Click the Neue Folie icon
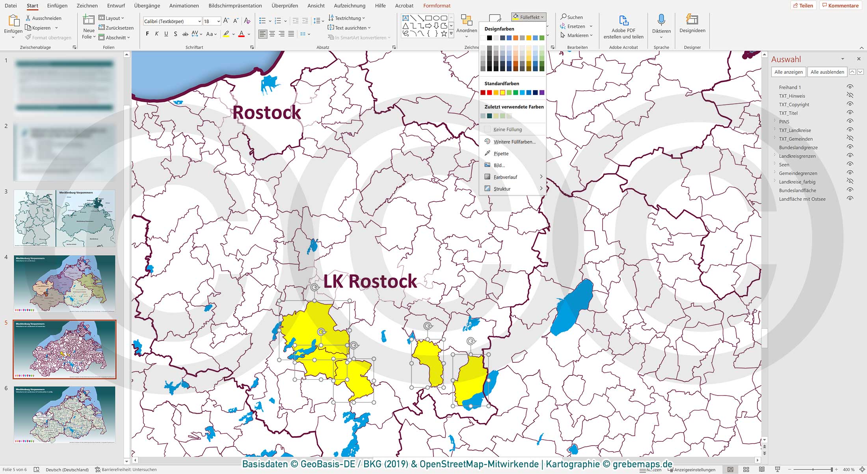The width and height of the screenshot is (867, 474). coord(89,21)
